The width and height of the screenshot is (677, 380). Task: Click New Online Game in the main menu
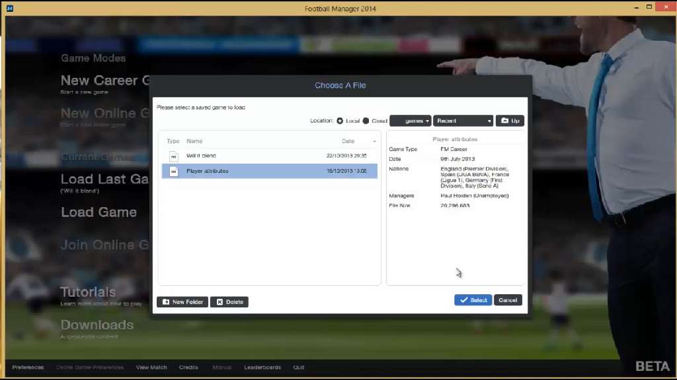[105, 113]
